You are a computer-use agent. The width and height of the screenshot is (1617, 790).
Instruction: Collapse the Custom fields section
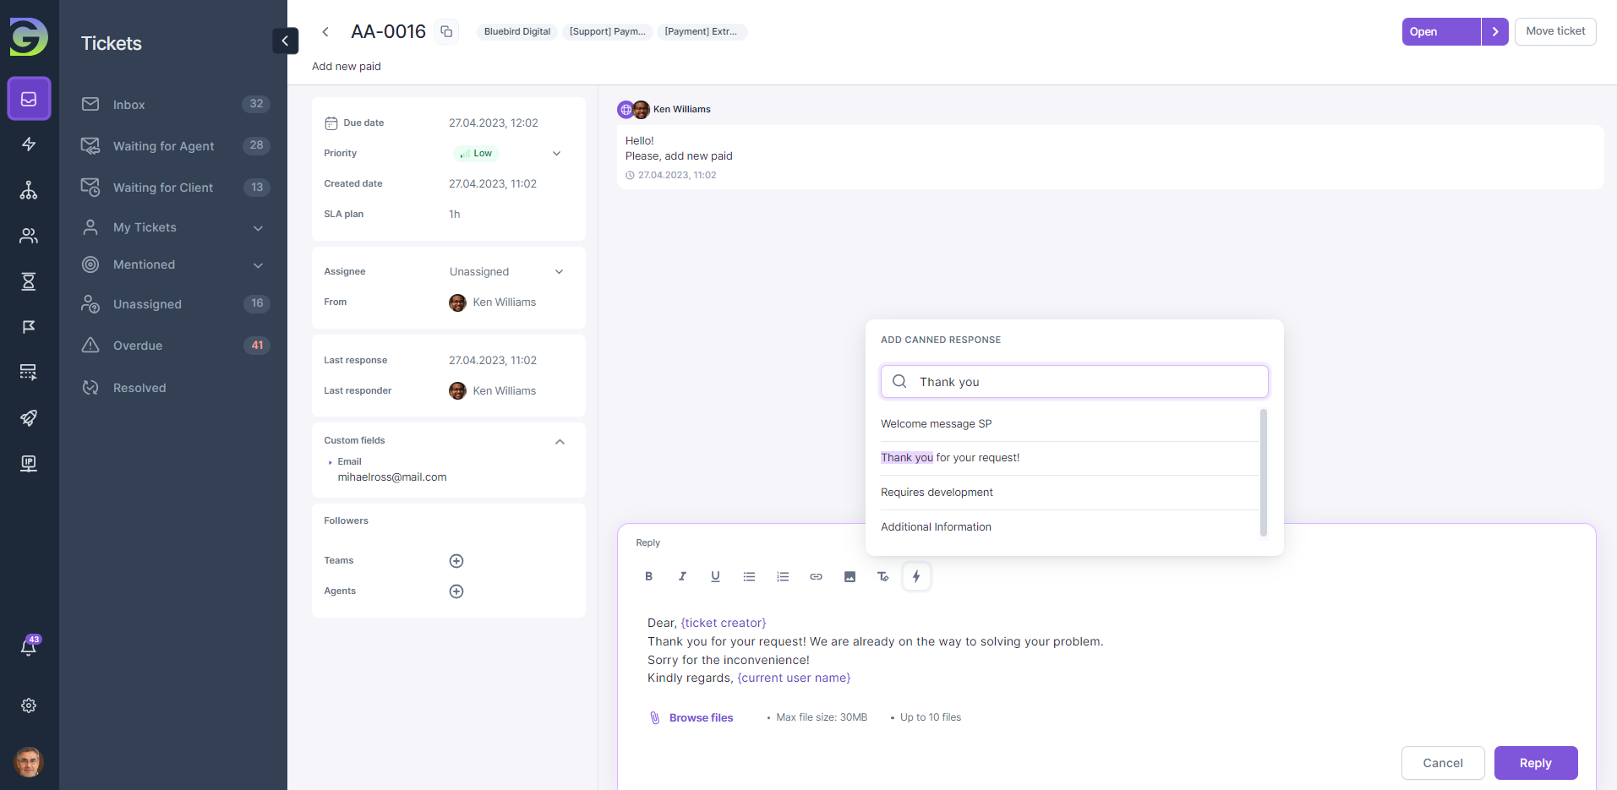[x=560, y=442]
